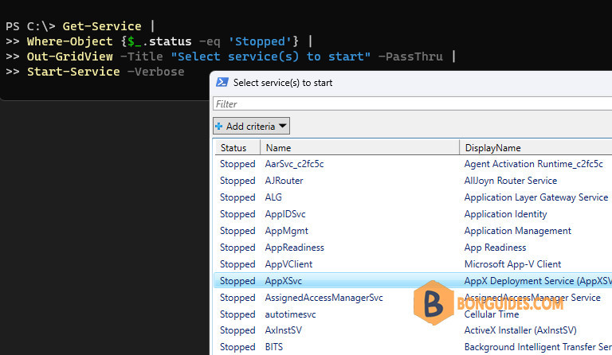Click Stopped status in ALG row
This screenshot has width=612, height=355.
237,197
